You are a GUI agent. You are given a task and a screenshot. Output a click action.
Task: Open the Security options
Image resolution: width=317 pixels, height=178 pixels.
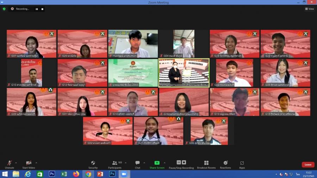click(x=93, y=165)
